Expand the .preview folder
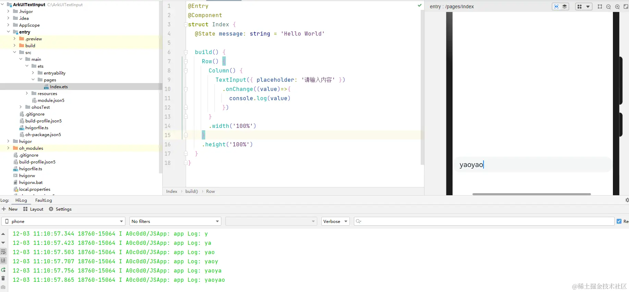This screenshot has height=292, width=629. (14, 39)
